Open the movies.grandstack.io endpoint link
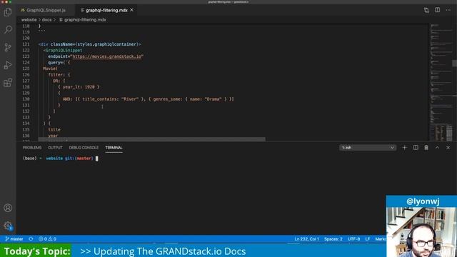Image resolution: width=457 pixels, height=257 pixels. pyautogui.click(x=106, y=56)
